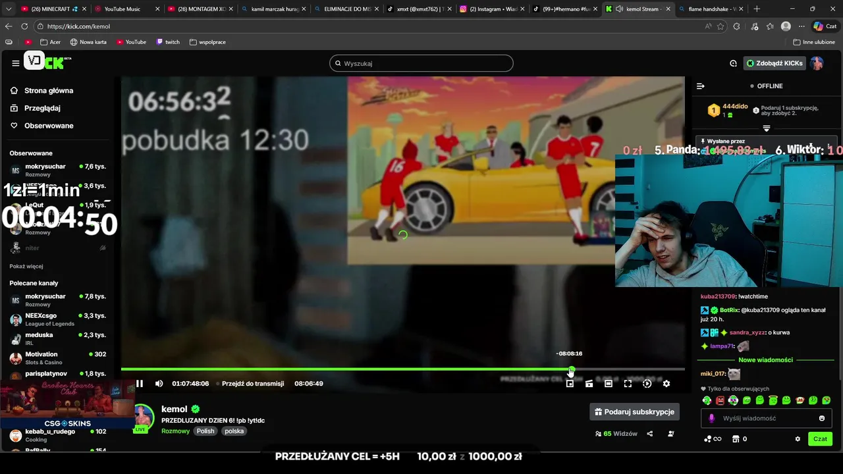This screenshot has width=843, height=474.
Task: Enable picture-in-picture mini player
Action: 570,384
